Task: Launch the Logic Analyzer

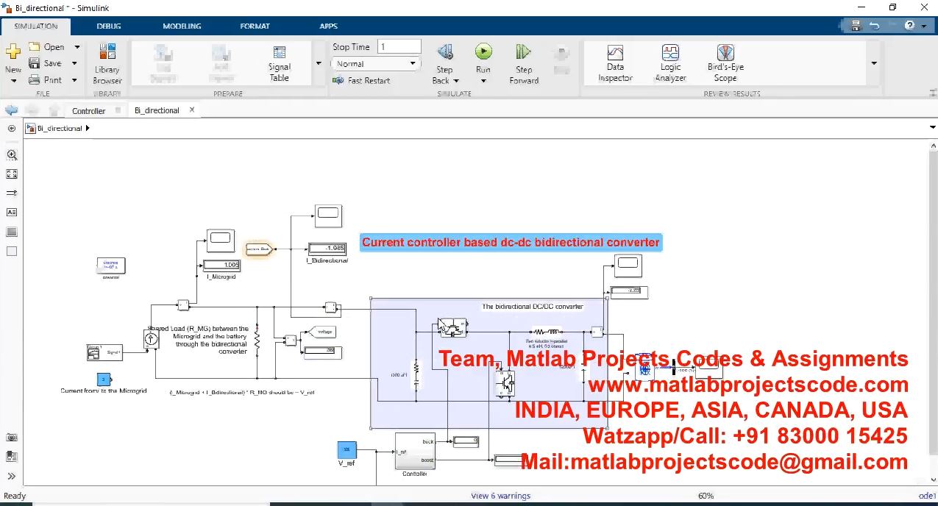Action: (670, 63)
